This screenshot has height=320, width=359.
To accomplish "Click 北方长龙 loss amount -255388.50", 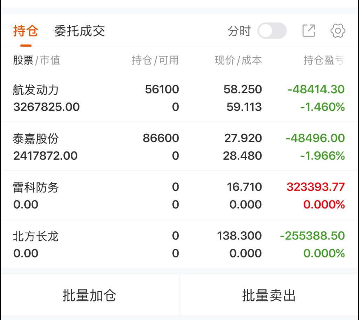I will [x=312, y=236].
